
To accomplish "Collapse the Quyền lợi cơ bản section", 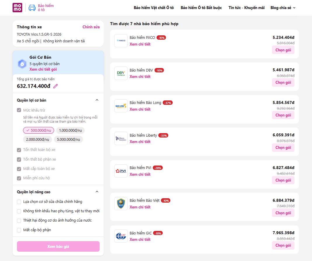I will point(97,100).
